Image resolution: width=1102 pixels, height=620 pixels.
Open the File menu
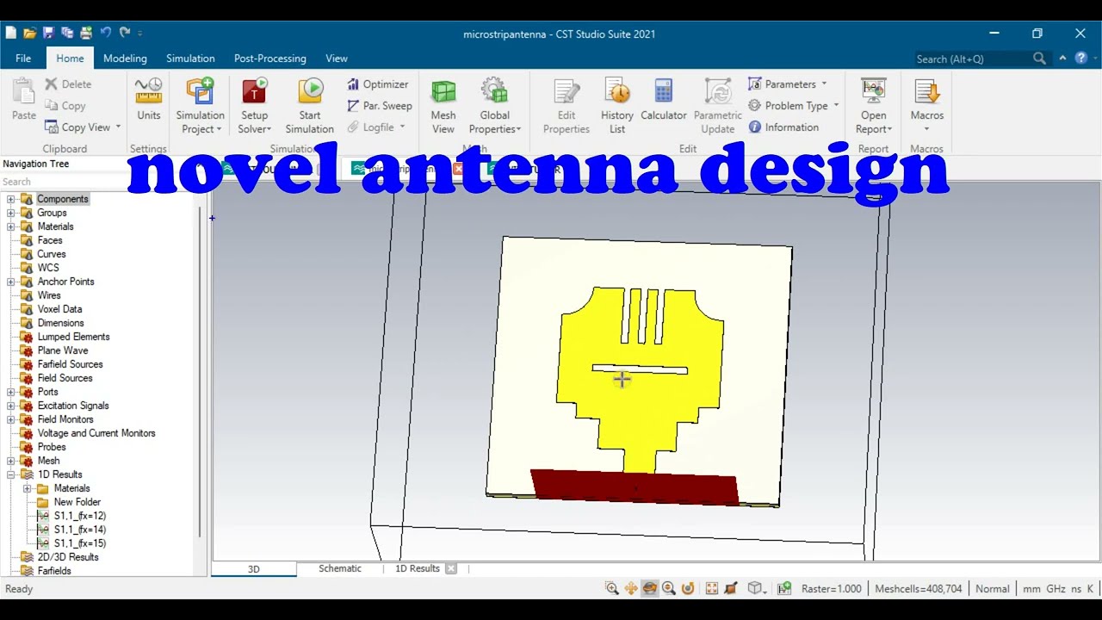click(23, 59)
